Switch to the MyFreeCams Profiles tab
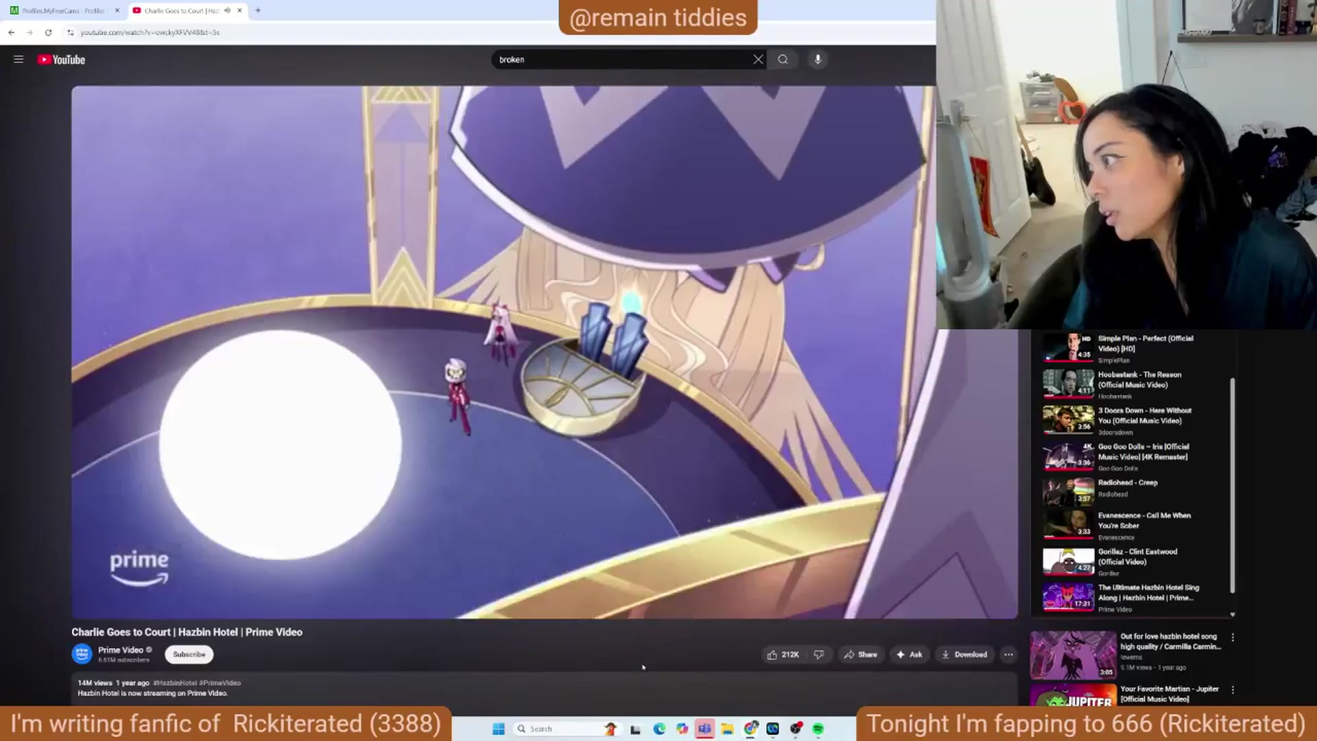 (x=62, y=10)
